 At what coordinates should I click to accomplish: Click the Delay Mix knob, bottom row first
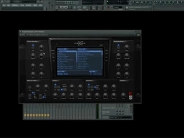(55, 95)
